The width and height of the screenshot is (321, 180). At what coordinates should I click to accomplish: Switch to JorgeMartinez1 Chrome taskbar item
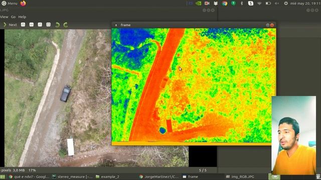159,176
